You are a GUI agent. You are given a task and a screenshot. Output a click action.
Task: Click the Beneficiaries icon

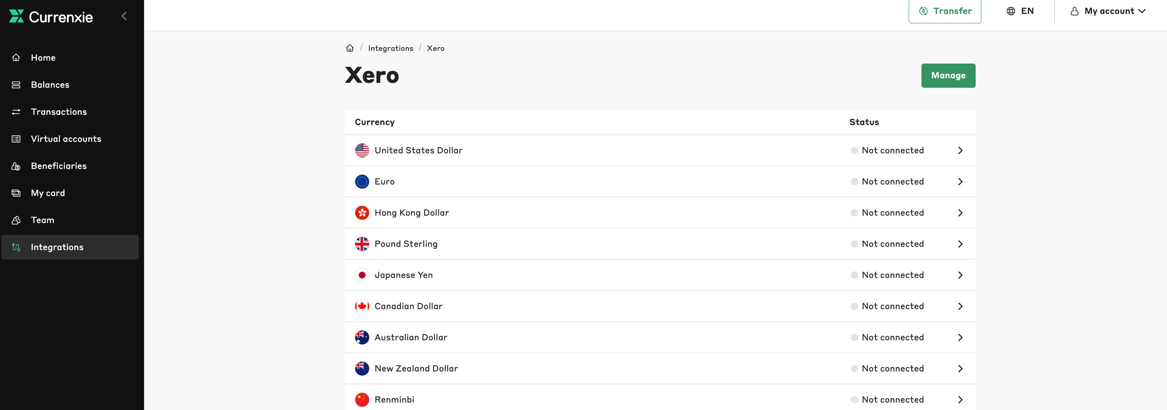coord(16,166)
